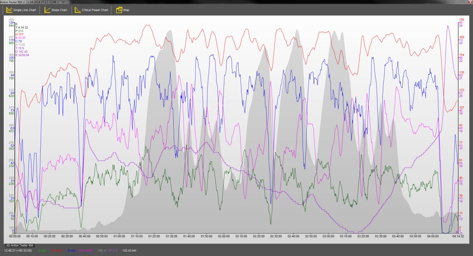Click the Critical Power Chart icon

pyautogui.click(x=78, y=10)
